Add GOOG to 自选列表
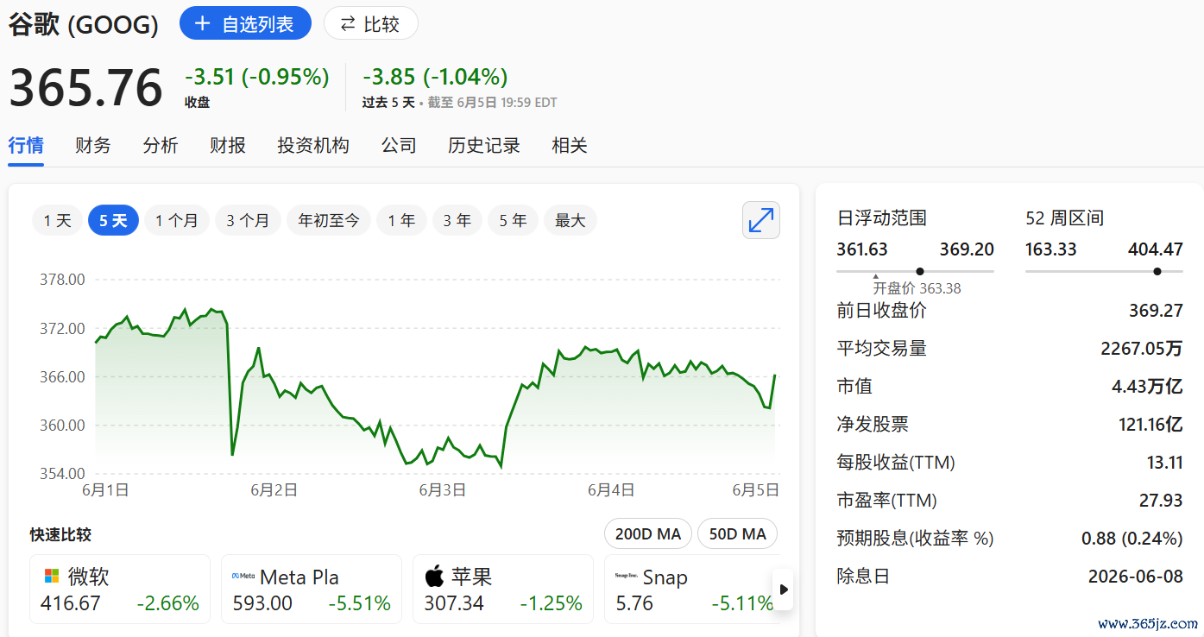The image size is (1204, 637). 245,23
